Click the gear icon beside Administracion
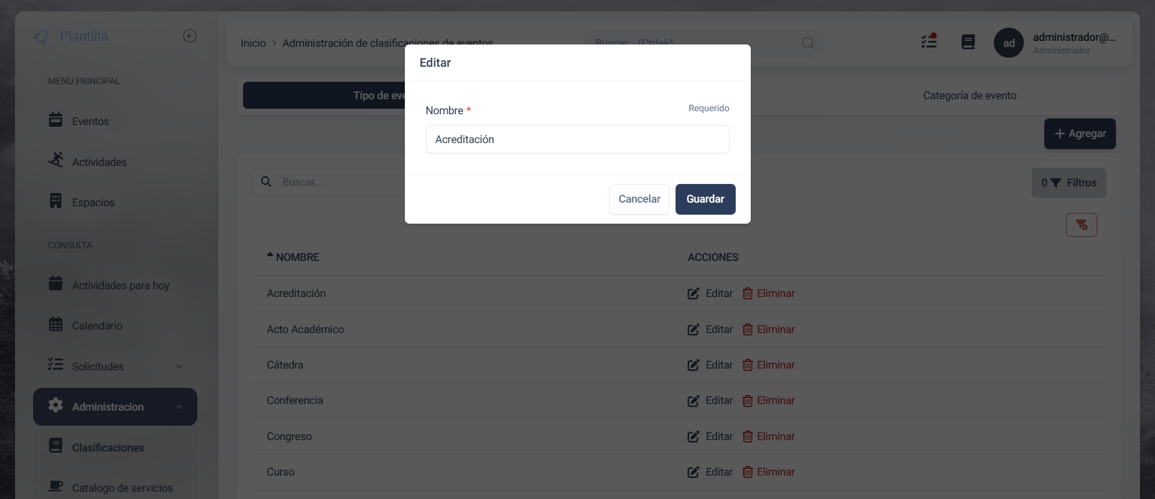The width and height of the screenshot is (1155, 499). [55, 406]
